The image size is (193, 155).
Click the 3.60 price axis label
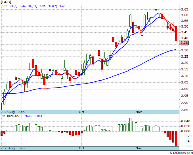coord(184,15)
